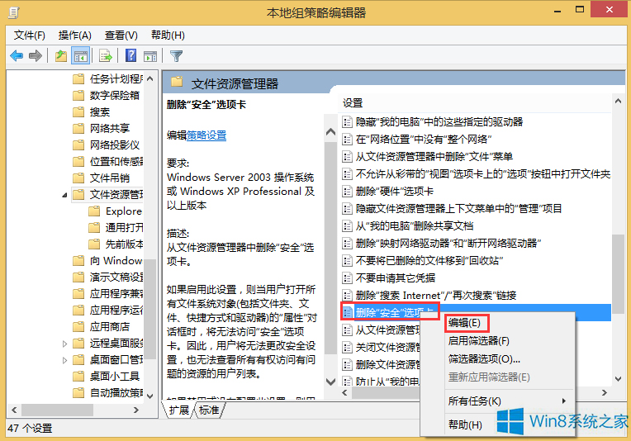631x441 pixels.
Task: Expand the 桌面窗口管理器 tree node
Action: [x=65, y=360]
